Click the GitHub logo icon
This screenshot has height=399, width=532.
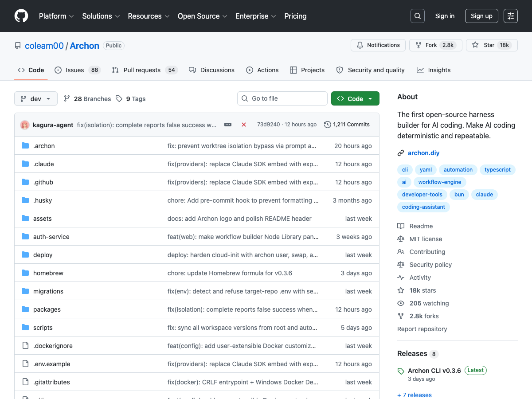pyautogui.click(x=21, y=16)
